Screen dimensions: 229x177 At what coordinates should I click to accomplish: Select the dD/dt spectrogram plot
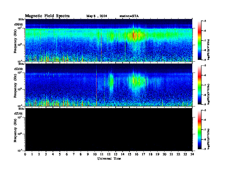point(109,85)
